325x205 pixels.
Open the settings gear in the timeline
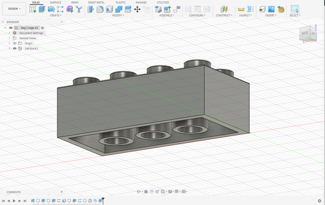point(320,201)
